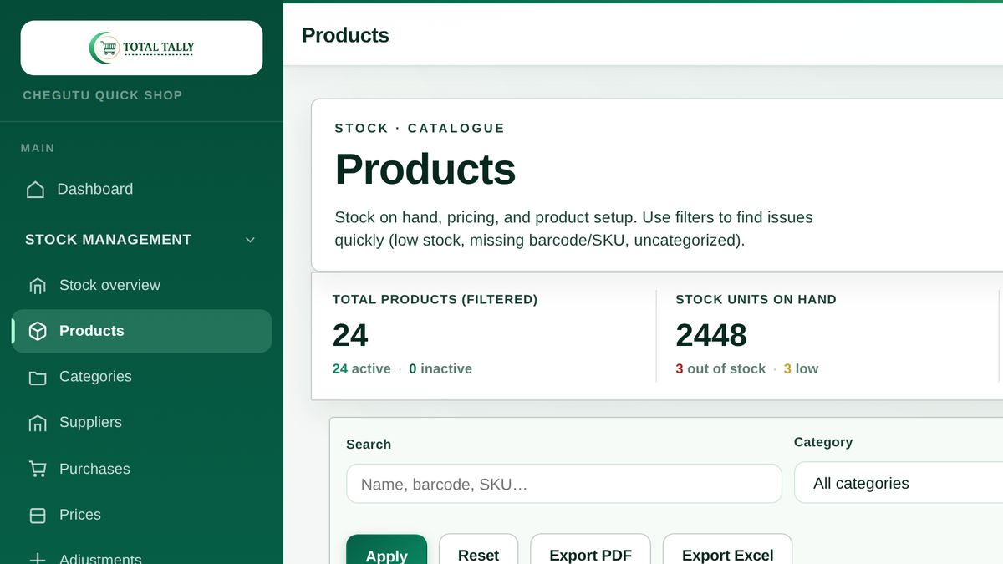This screenshot has width=1003, height=564.
Task: Click the Name, barcode, SKU search field
Action: (564, 484)
